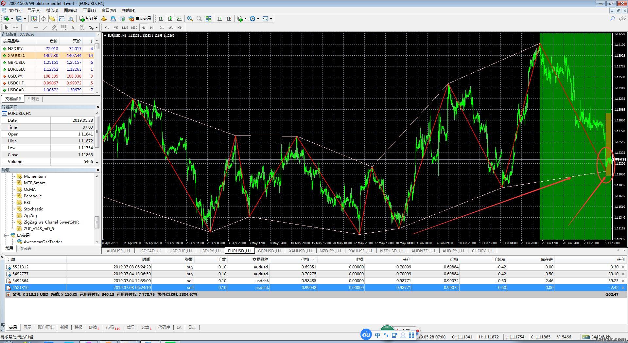
Task: Open the chart templates icon
Action: pos(265,19)
